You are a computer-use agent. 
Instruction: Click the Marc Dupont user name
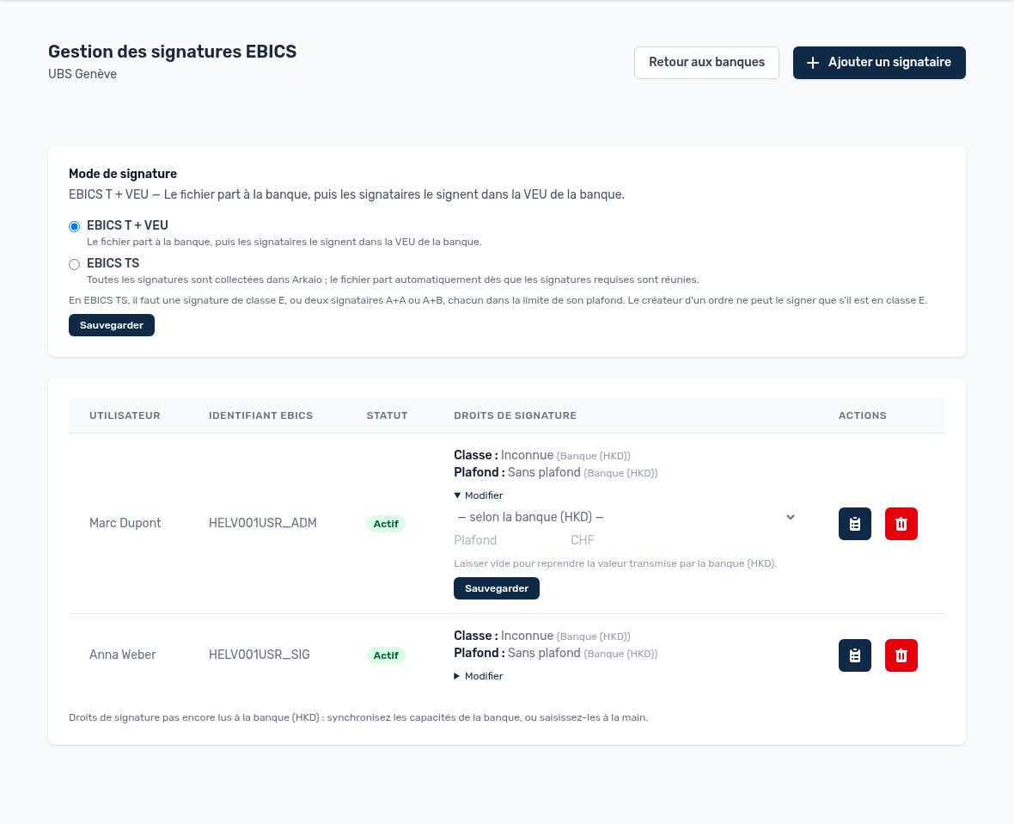pos(125,523)
